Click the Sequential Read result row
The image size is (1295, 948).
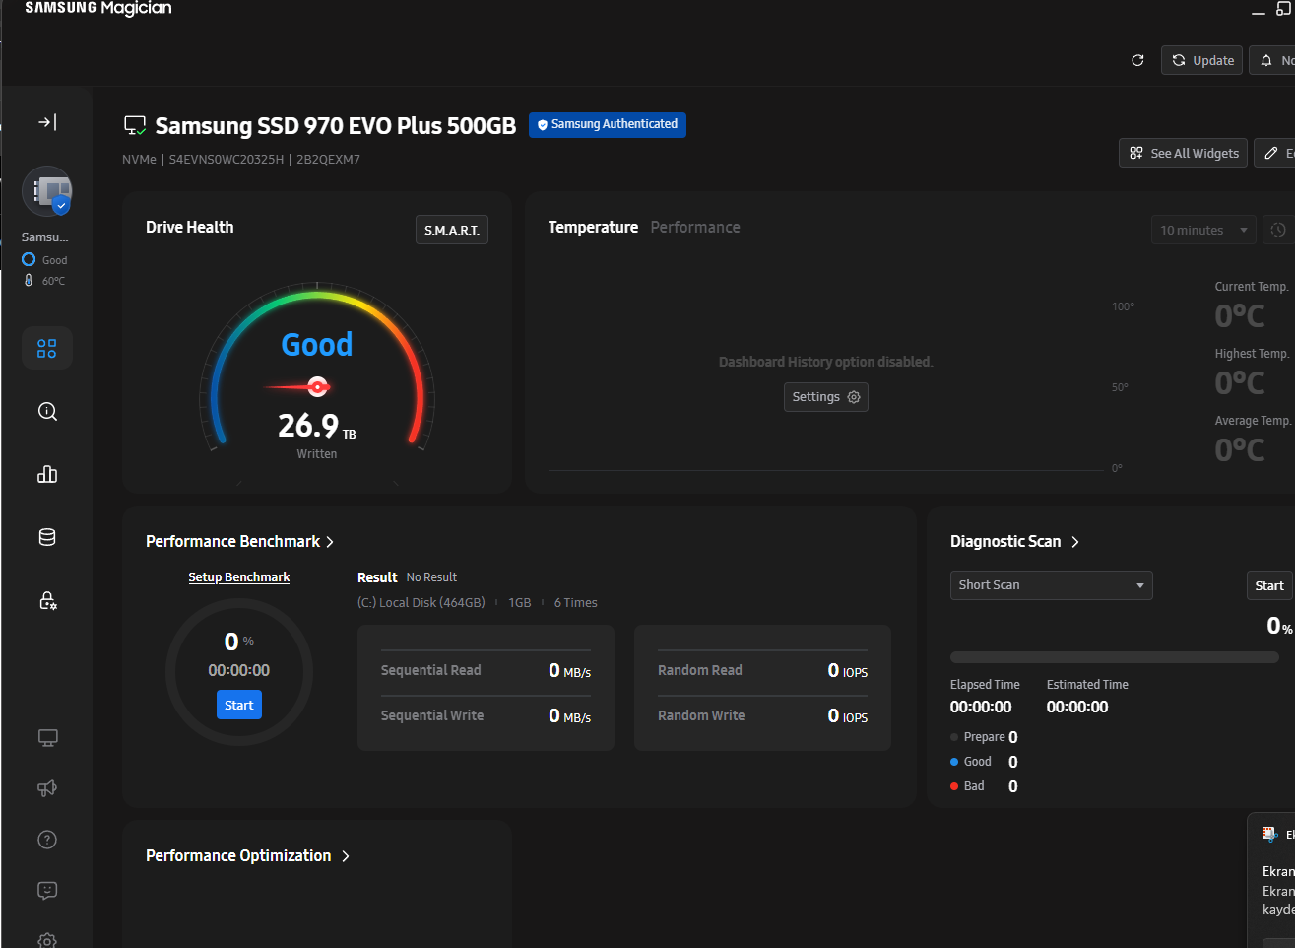486,670
